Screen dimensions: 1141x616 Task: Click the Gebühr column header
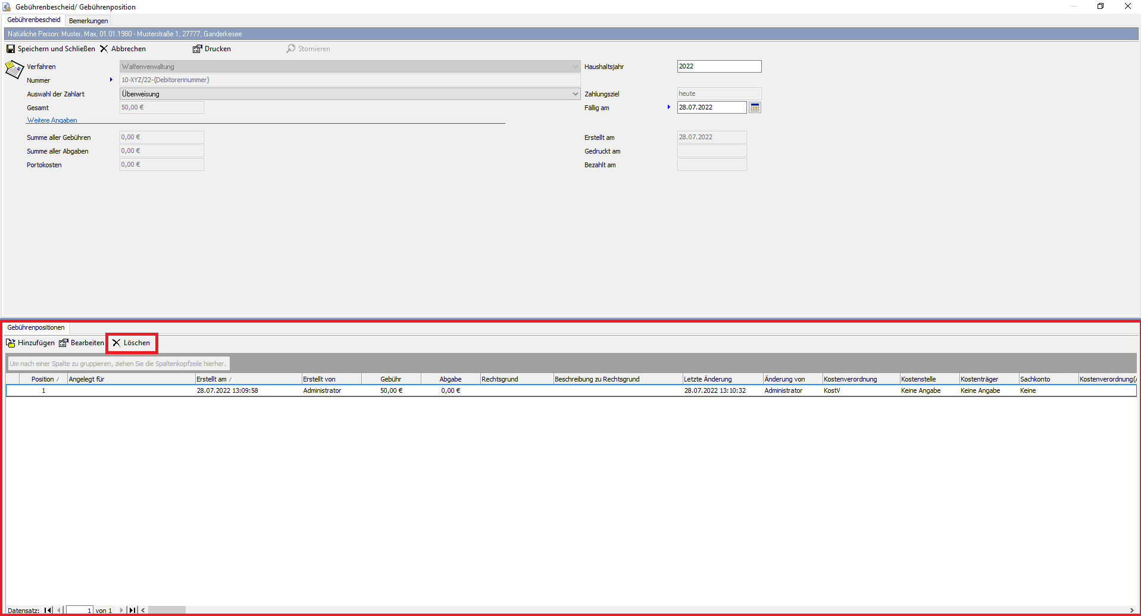[390, 379]
